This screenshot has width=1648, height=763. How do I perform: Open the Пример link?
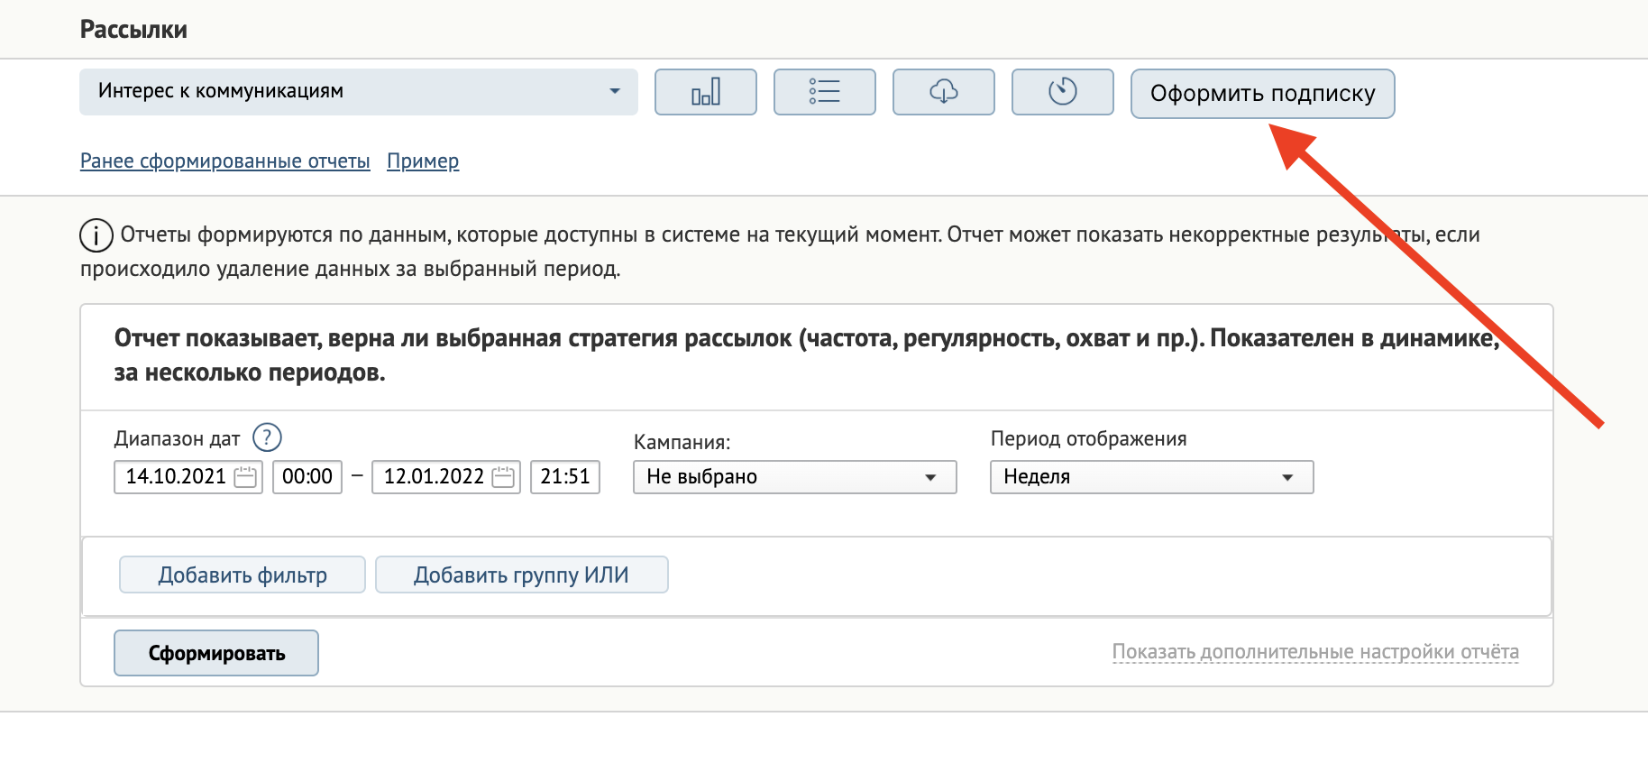[x=423, y=161]
